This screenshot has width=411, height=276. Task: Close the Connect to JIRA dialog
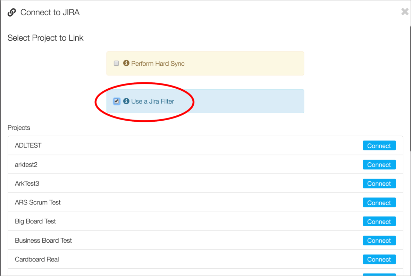point(405,11)
